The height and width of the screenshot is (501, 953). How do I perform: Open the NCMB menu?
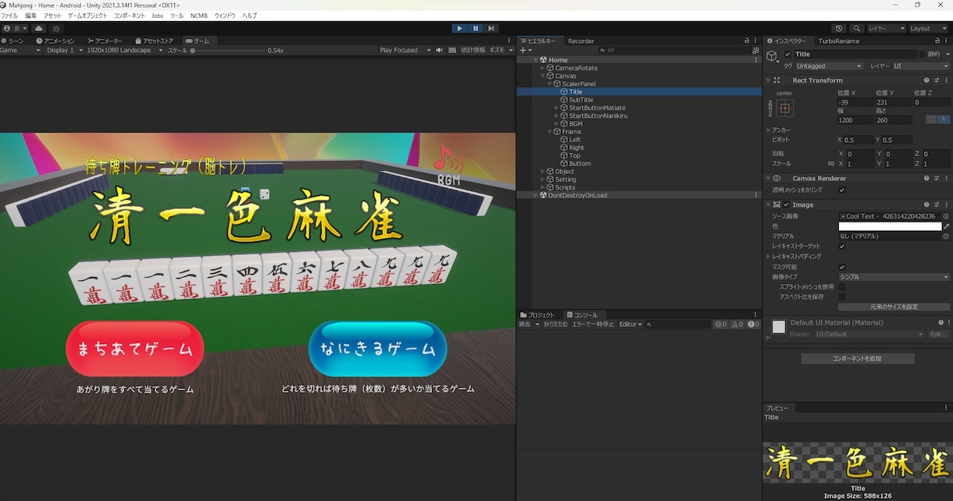[199, 16]
